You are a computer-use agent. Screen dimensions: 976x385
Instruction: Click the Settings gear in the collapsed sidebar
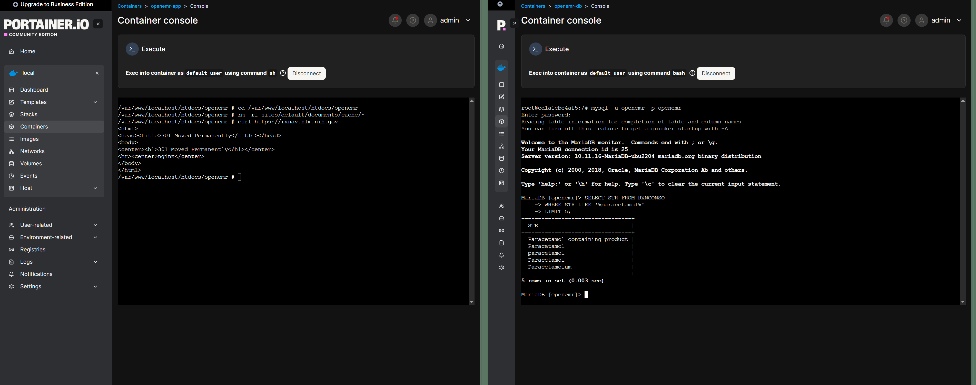point(501,268)
